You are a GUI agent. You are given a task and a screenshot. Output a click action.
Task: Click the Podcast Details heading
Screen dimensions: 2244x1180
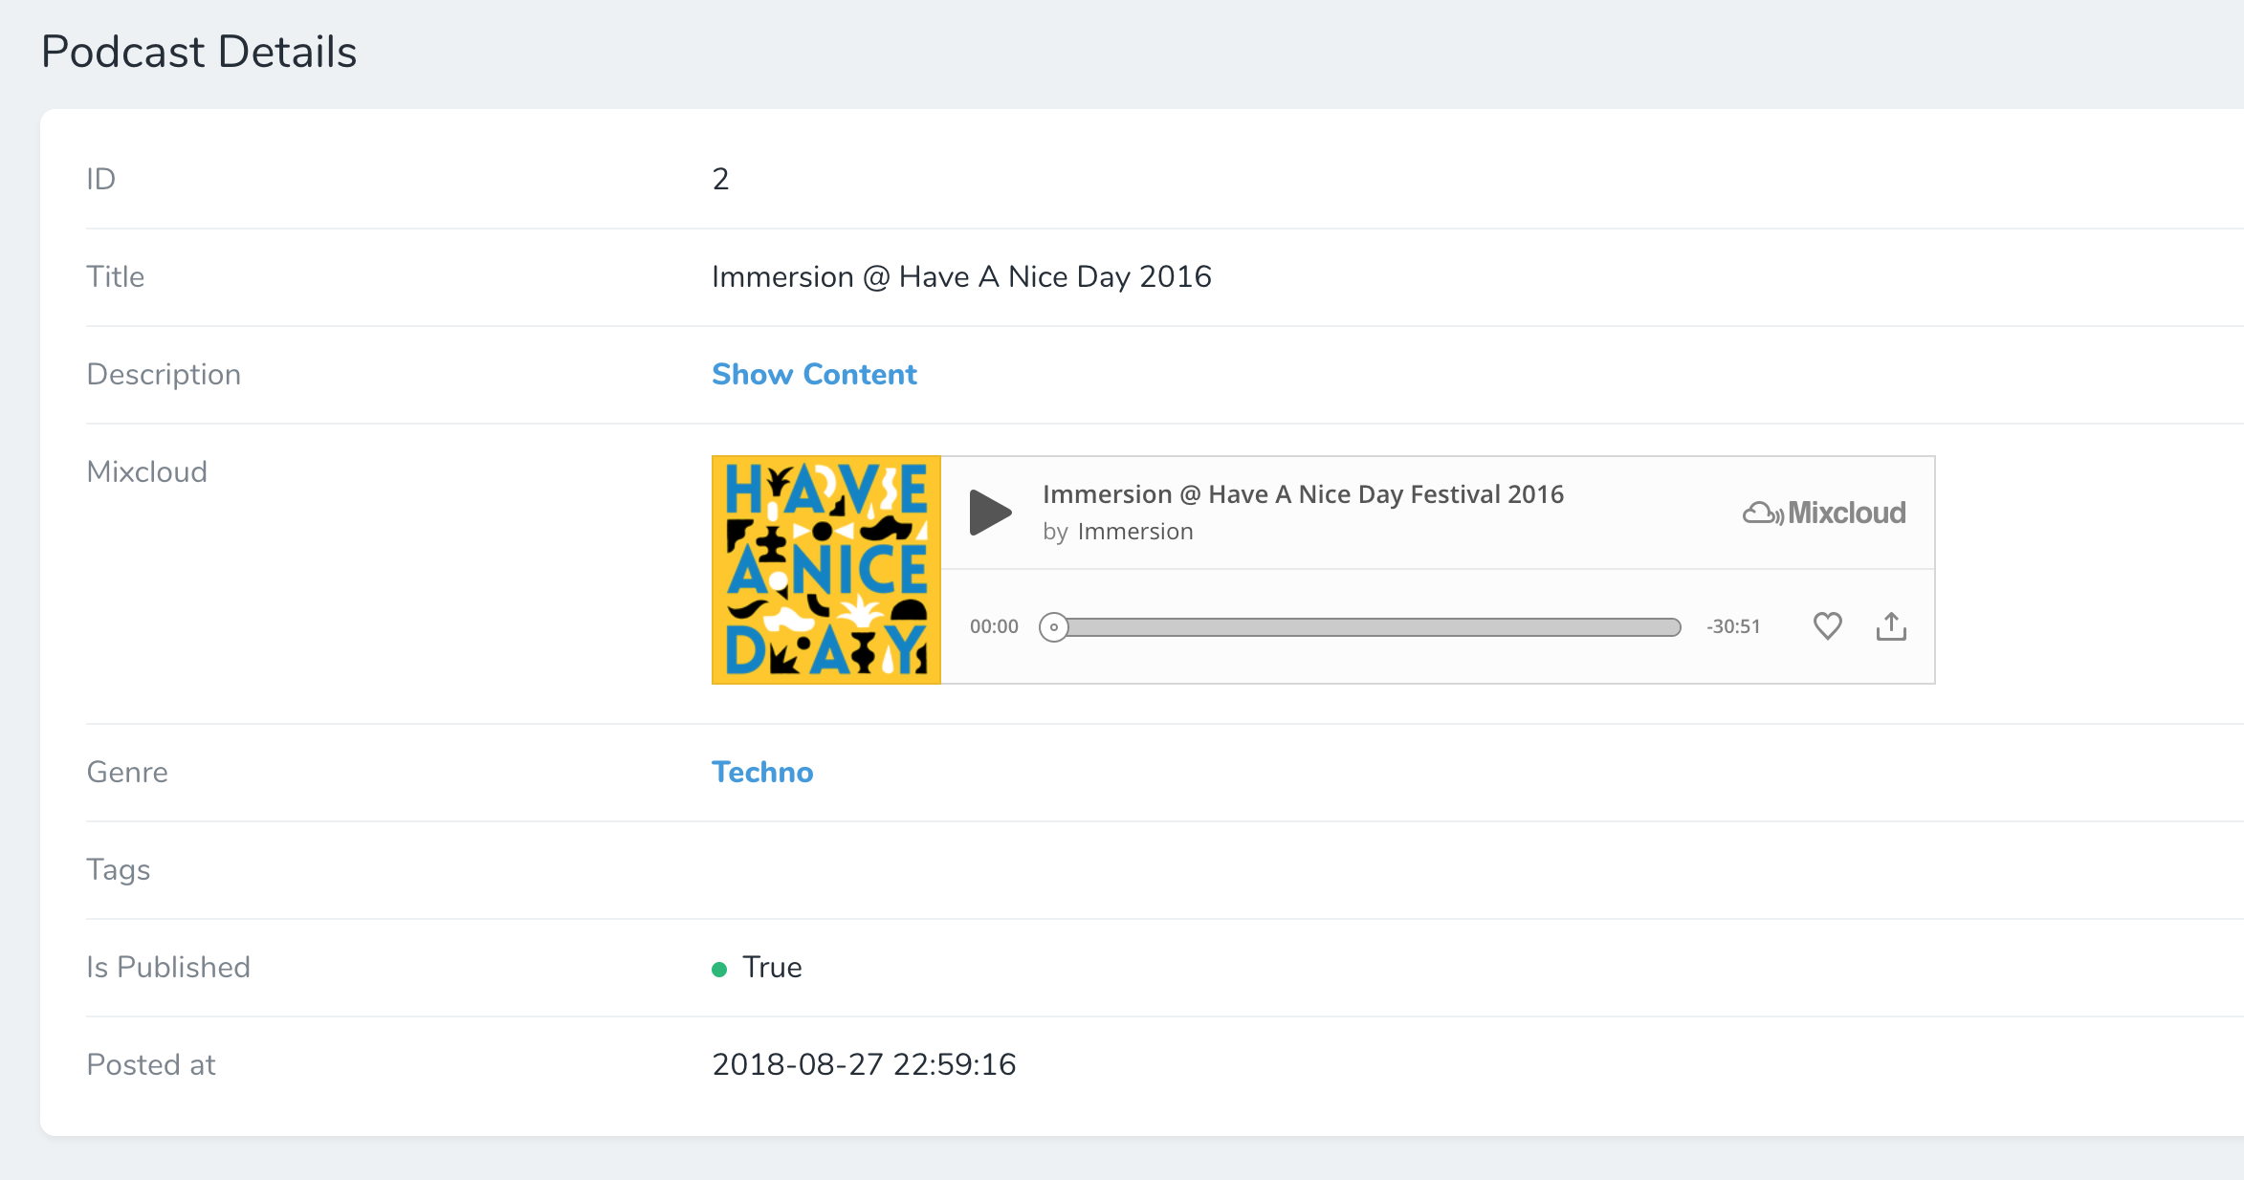[x=199, y=52]
